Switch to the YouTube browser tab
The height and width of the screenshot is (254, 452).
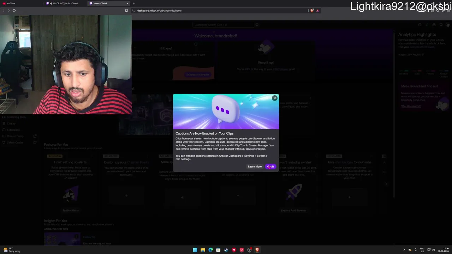click(22, 4)
